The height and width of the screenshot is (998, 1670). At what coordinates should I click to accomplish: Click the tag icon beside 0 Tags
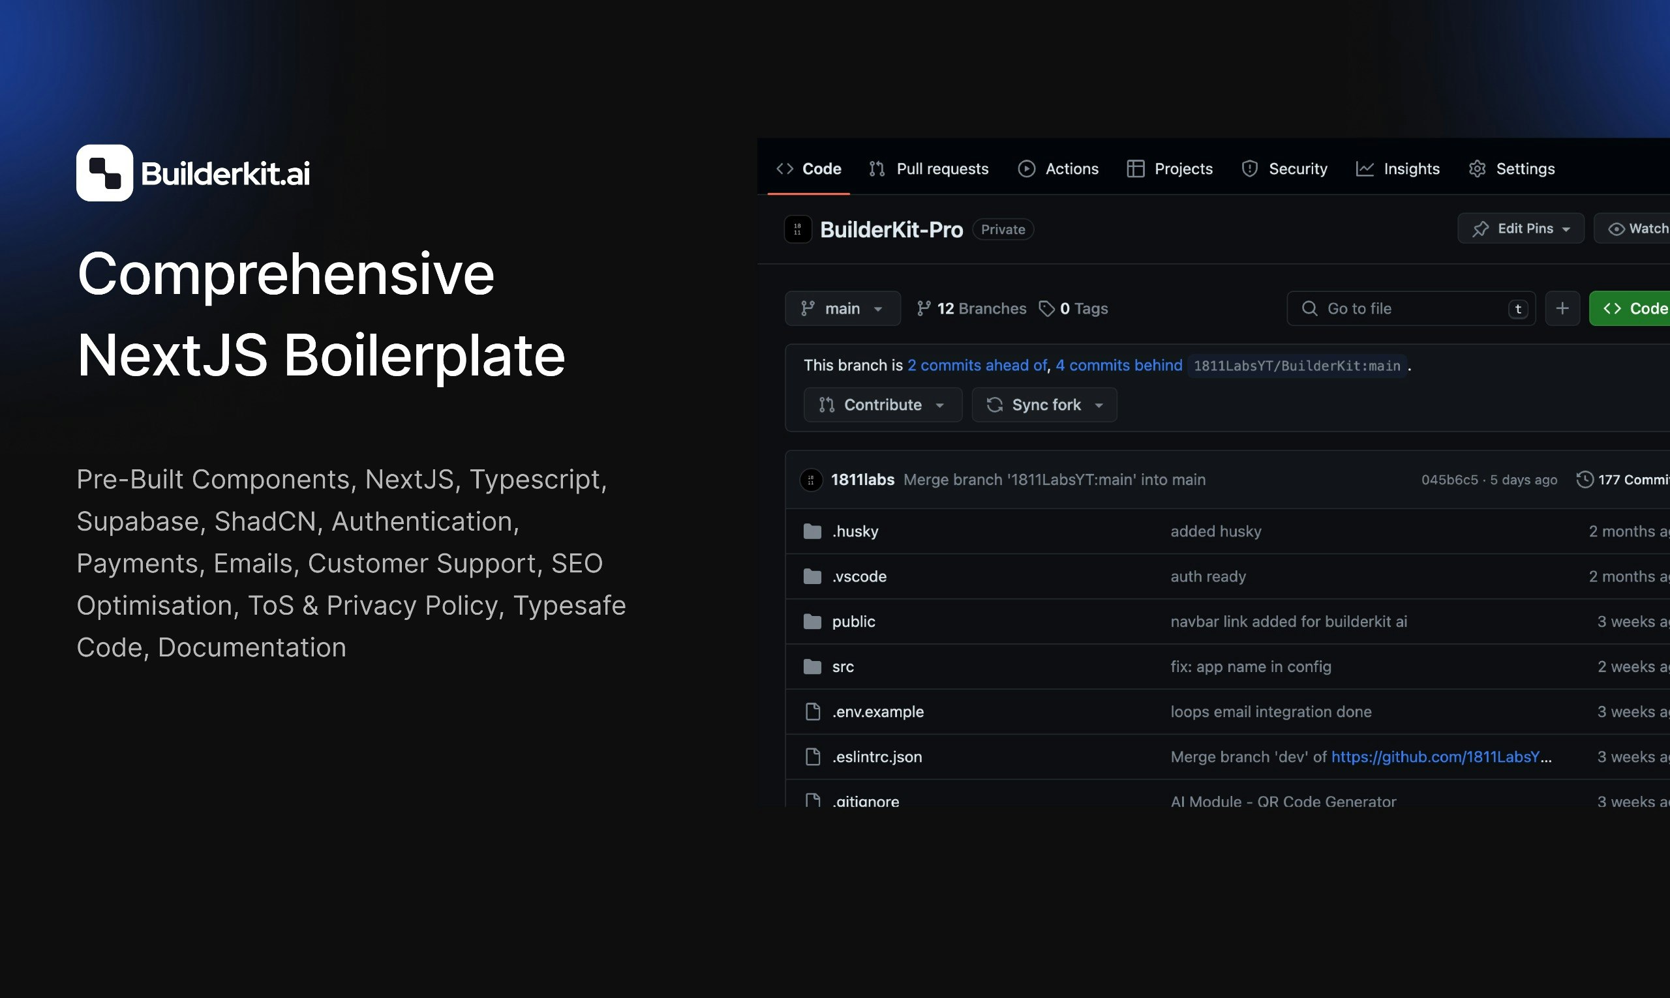(1046, 309)
